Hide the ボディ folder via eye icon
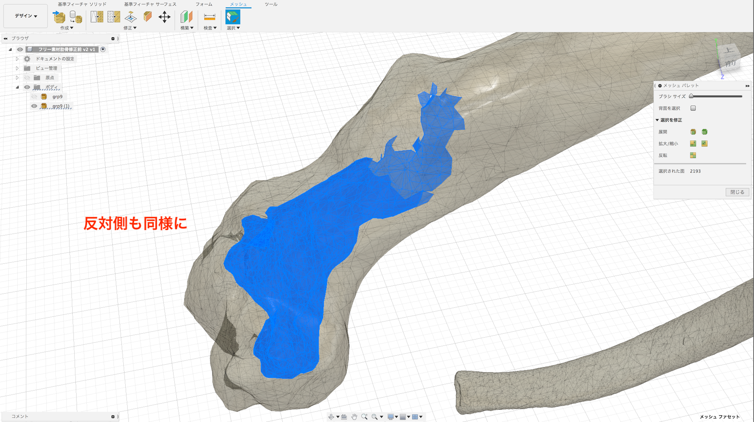Image resolution: width=754 pixels, height=422 pixels. click(27, 87)
